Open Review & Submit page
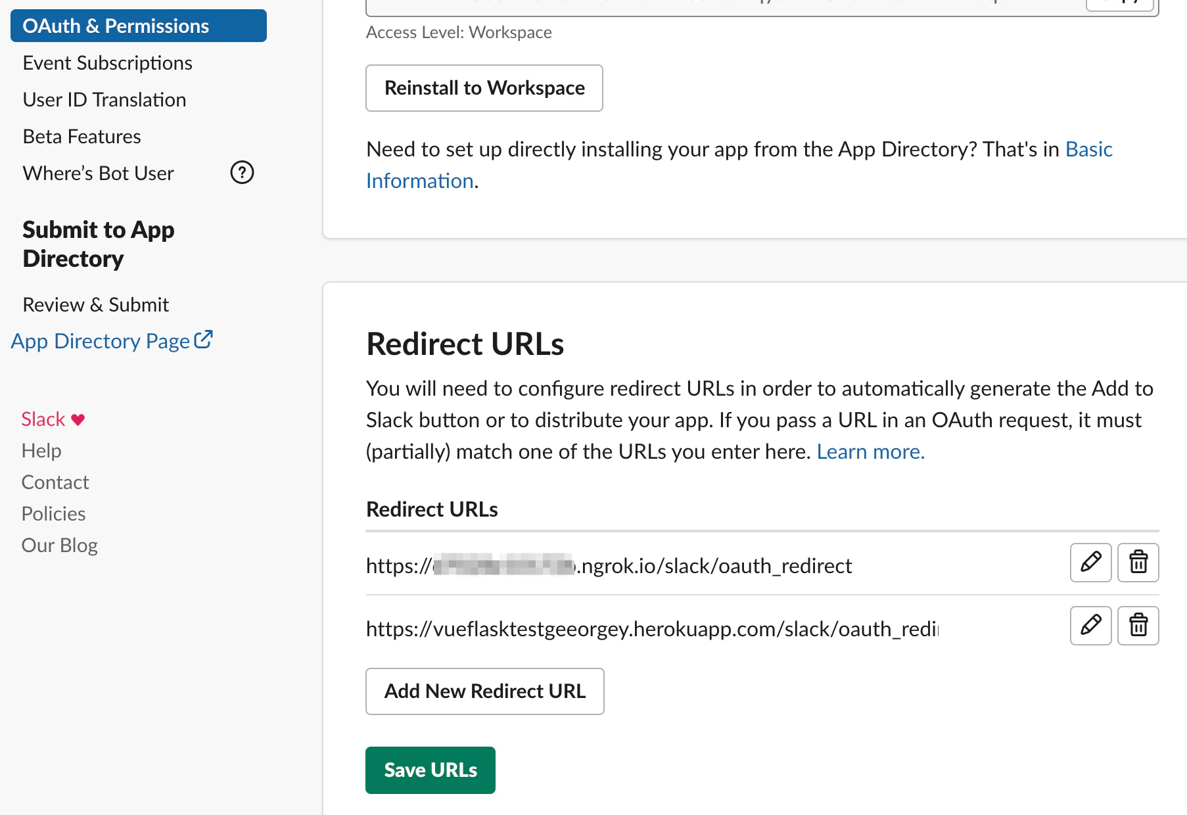 (x=95, y=305)
